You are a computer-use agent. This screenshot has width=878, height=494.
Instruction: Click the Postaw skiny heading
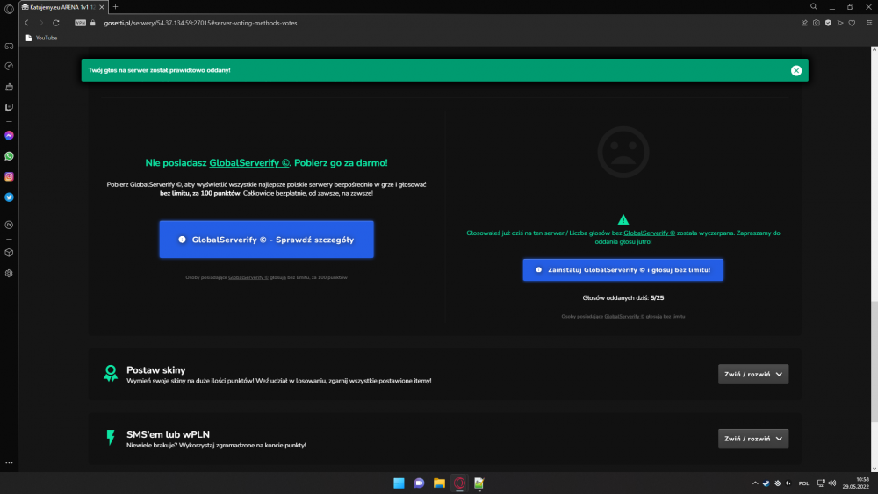(155, 369)
